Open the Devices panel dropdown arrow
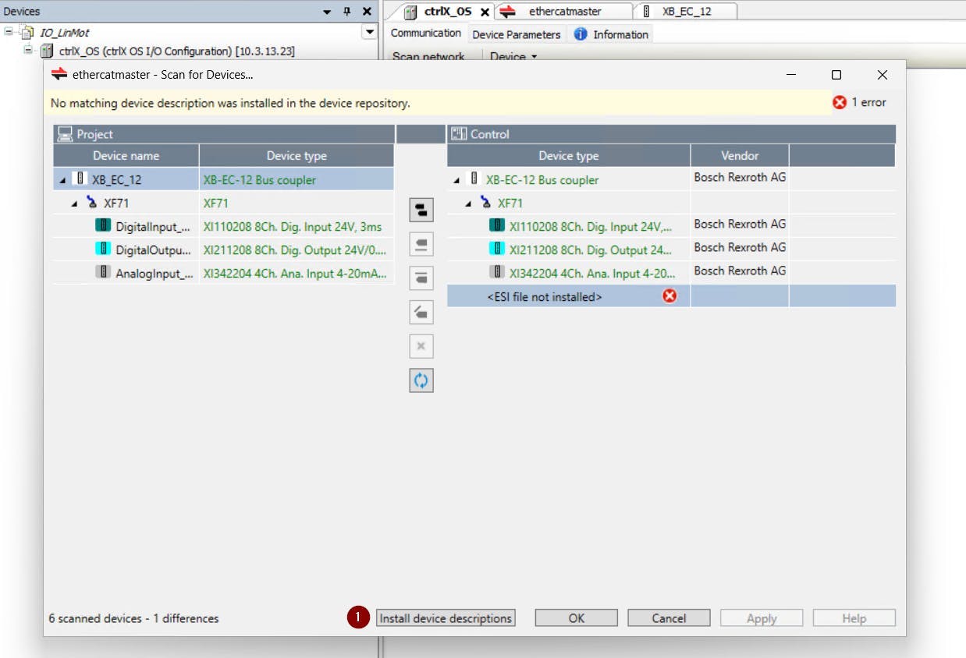 (327, 12)
